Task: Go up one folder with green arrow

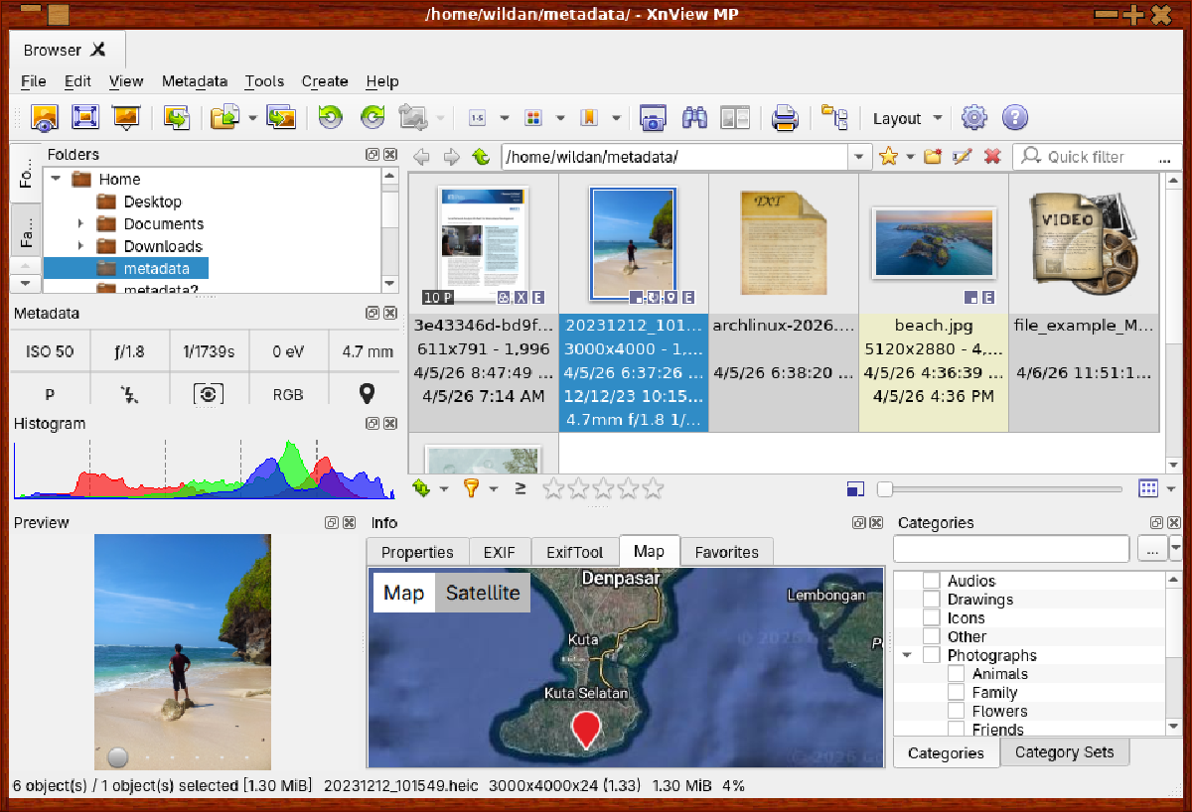Action: (482, 157)
